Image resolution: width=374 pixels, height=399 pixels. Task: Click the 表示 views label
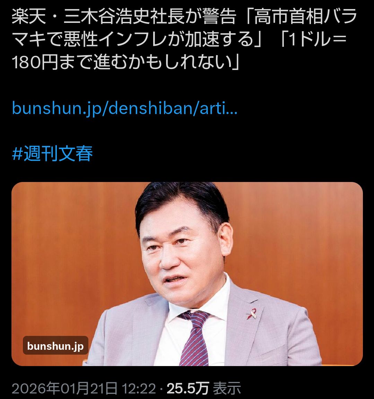point(227,389)
